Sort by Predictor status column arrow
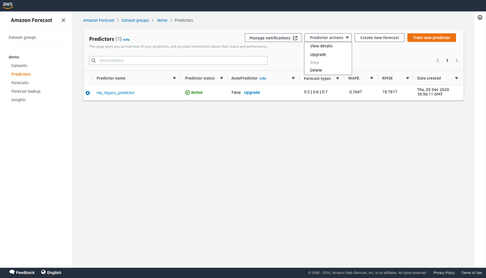Viewport: 486px width, 278px height. [x=221, y=78]
